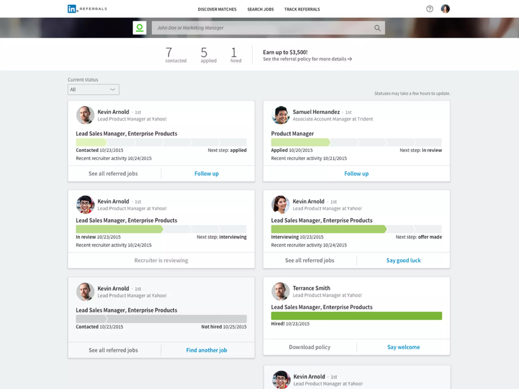The image size is (519, 389).
Task: Click Say good luck button
Action: 403,260
